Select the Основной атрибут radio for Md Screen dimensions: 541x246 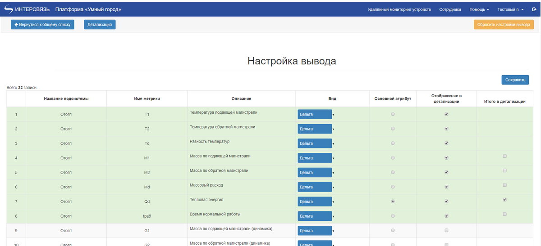393,187
